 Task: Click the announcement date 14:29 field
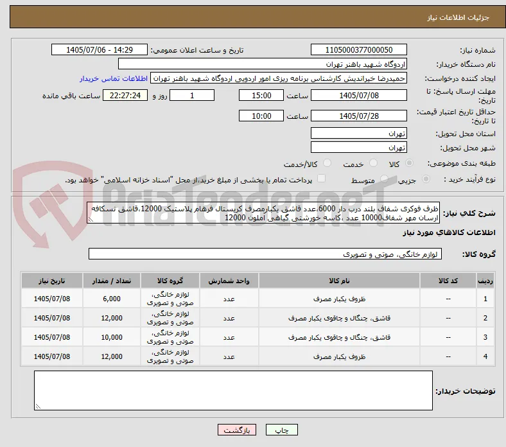(100, 49)
